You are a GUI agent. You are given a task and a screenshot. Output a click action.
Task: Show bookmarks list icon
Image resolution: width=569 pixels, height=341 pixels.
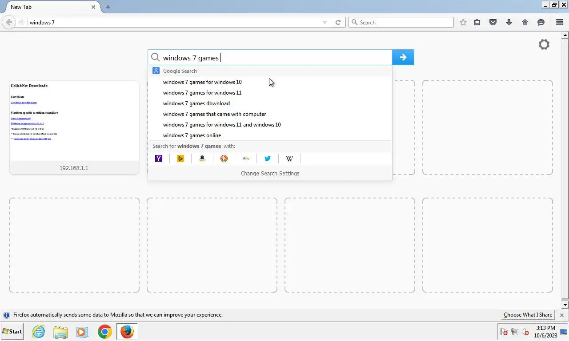(x=477, y=22)
